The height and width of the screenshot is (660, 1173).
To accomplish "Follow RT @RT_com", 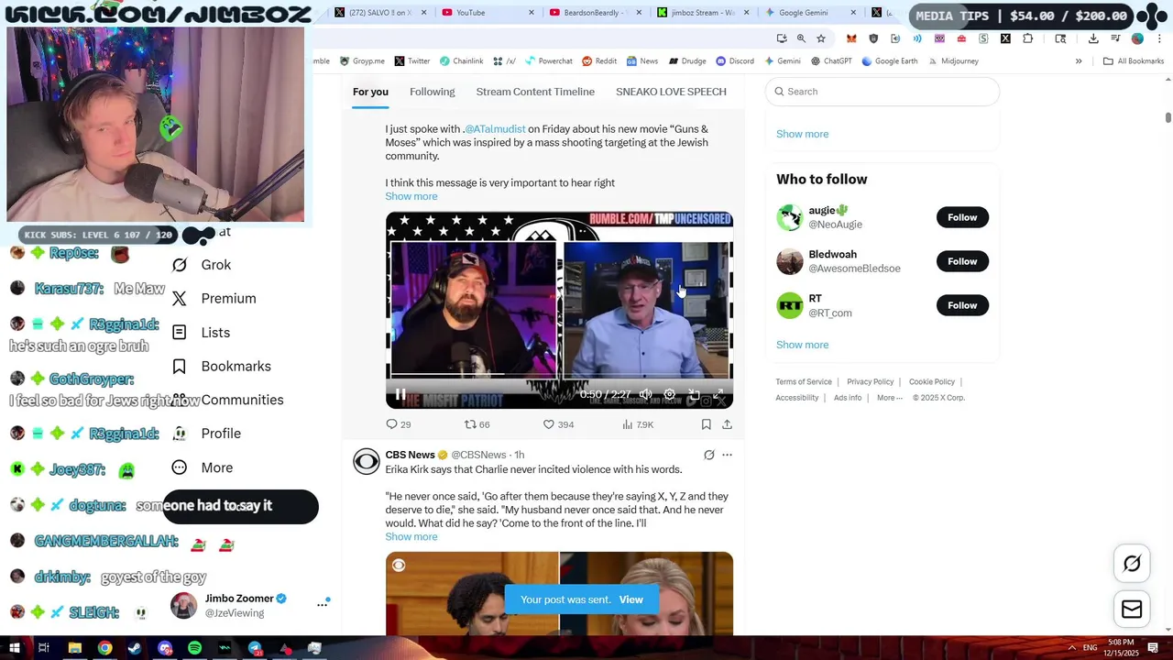I will pyautogui.click(x=962, y=305).
